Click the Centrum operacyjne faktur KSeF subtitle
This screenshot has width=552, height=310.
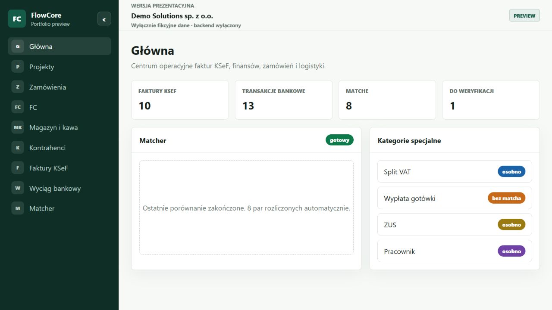[228, 66]
